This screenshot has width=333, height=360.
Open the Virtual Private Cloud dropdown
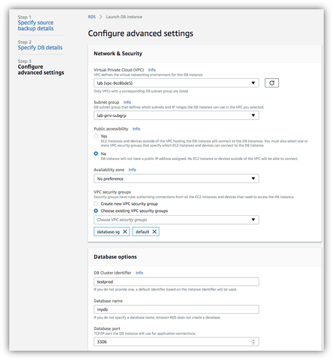click(x=176, y=83)
